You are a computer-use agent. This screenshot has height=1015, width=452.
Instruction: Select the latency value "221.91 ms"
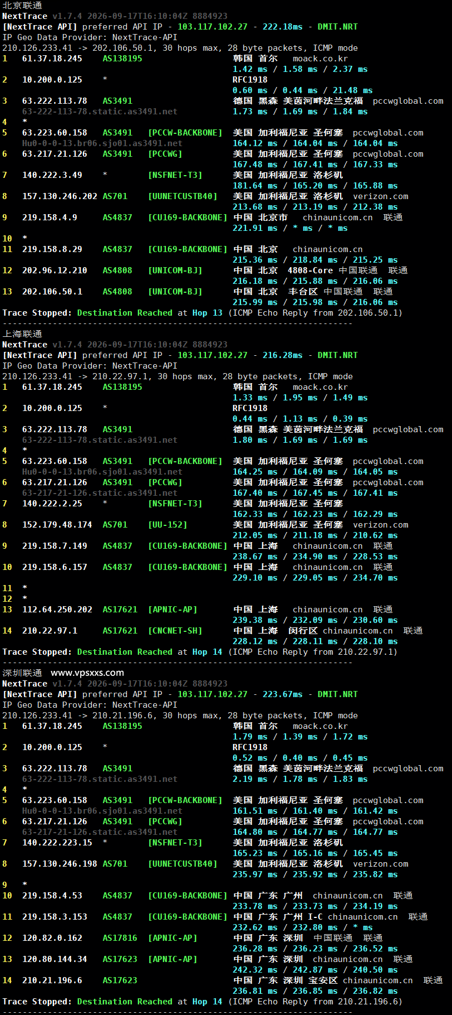point(255,228)
